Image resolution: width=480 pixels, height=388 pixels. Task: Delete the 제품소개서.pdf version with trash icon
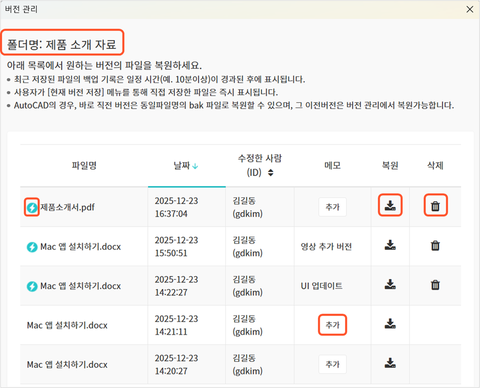click(435, 206)
